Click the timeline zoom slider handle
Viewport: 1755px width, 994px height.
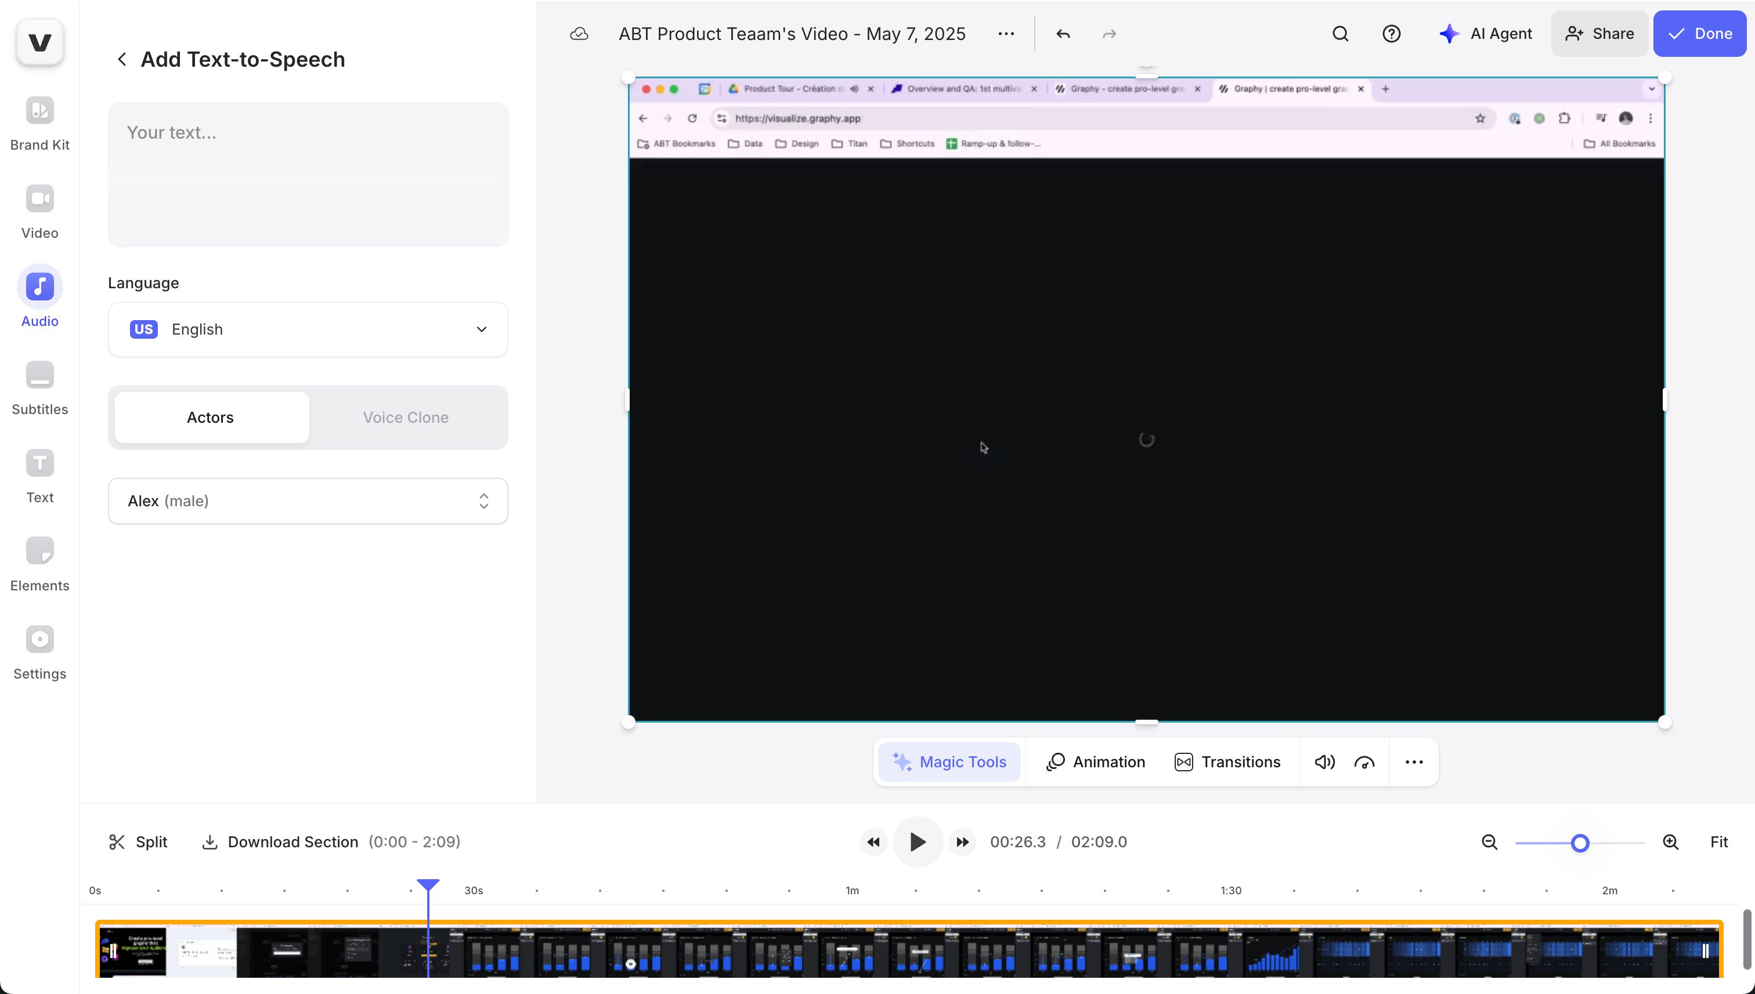tap(1579, 843)
